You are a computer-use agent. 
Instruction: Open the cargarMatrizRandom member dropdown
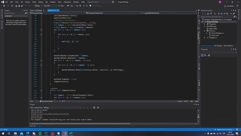(169, 13)
